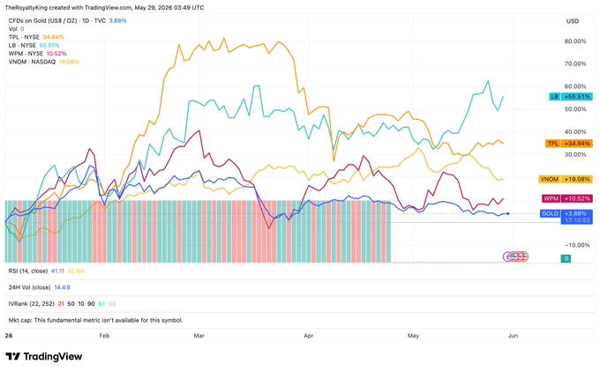Click the CFDs on Gold legend title
The image size is (600, 371).
tap(57, 20)
